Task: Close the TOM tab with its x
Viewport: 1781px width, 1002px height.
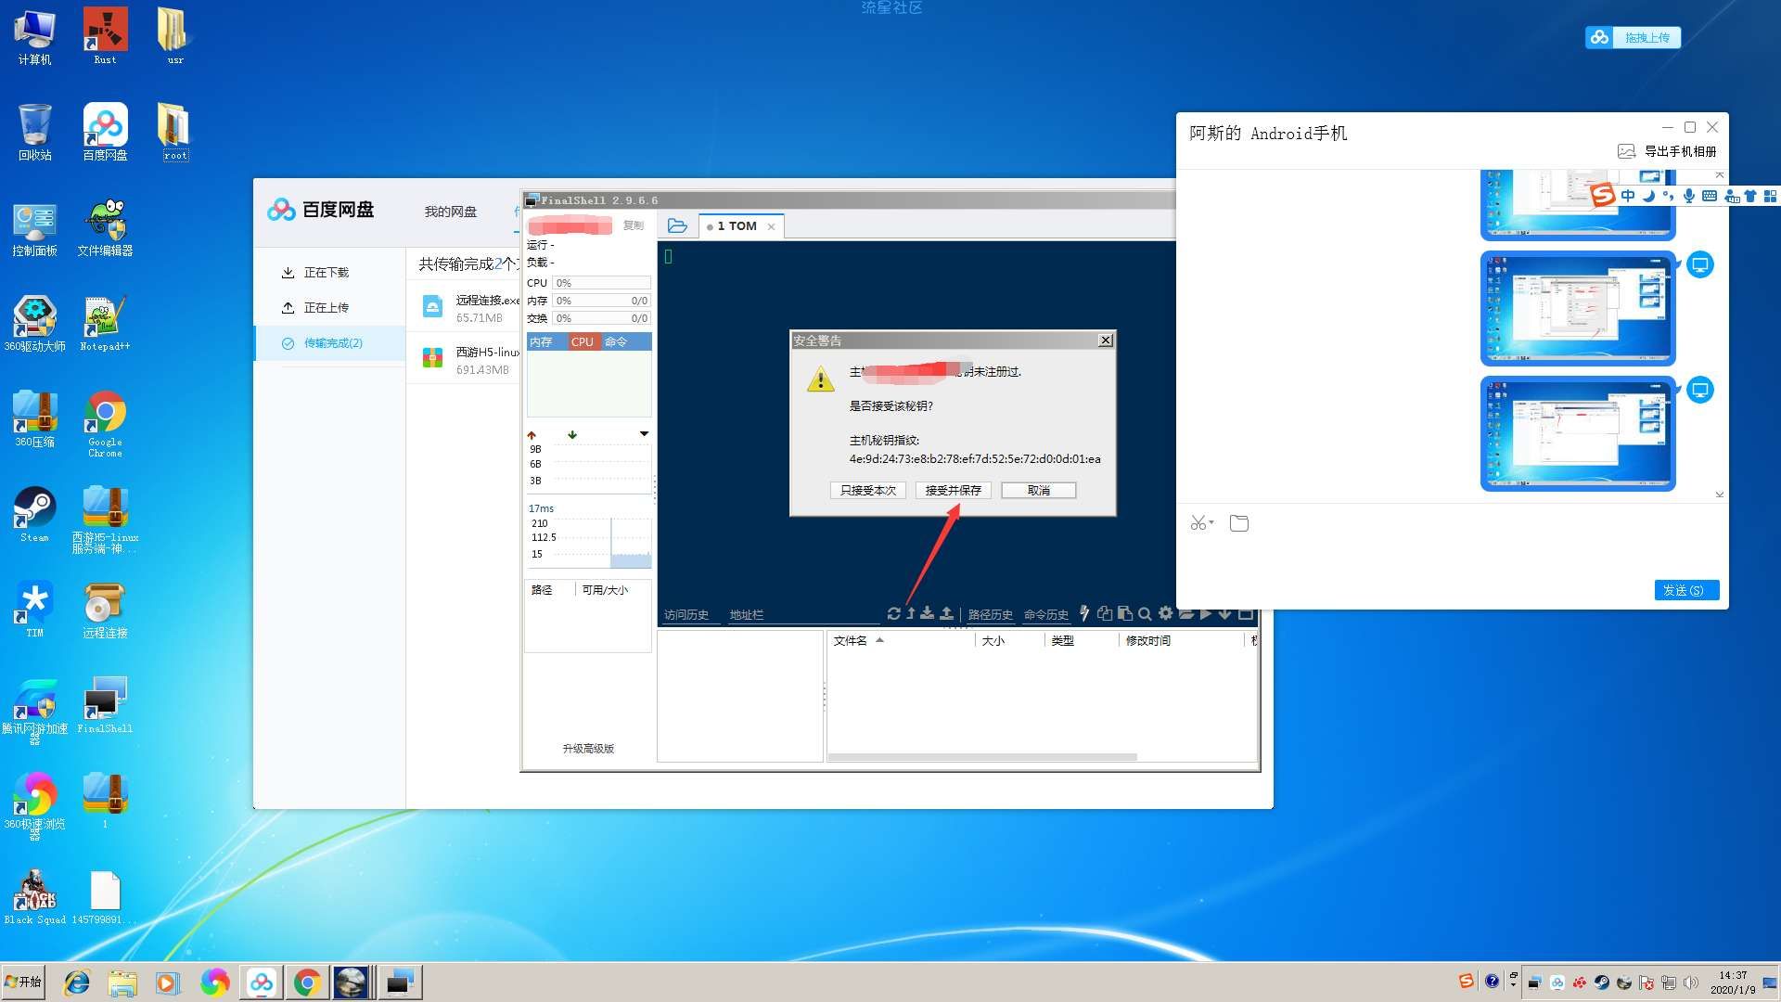Action: (771, 226)
